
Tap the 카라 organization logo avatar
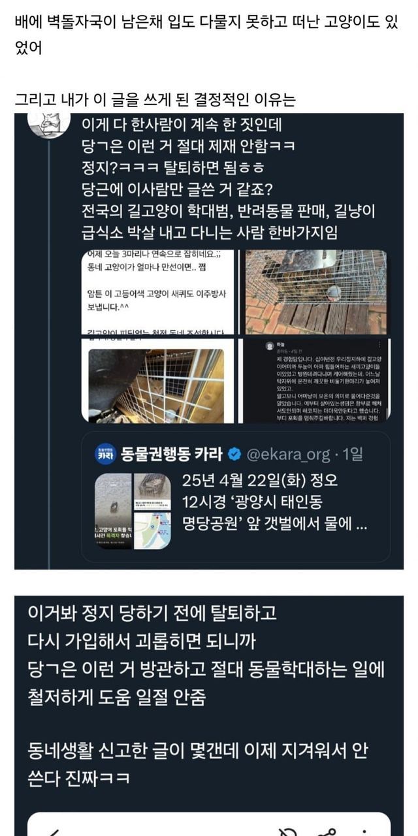[x=106, y=455]
